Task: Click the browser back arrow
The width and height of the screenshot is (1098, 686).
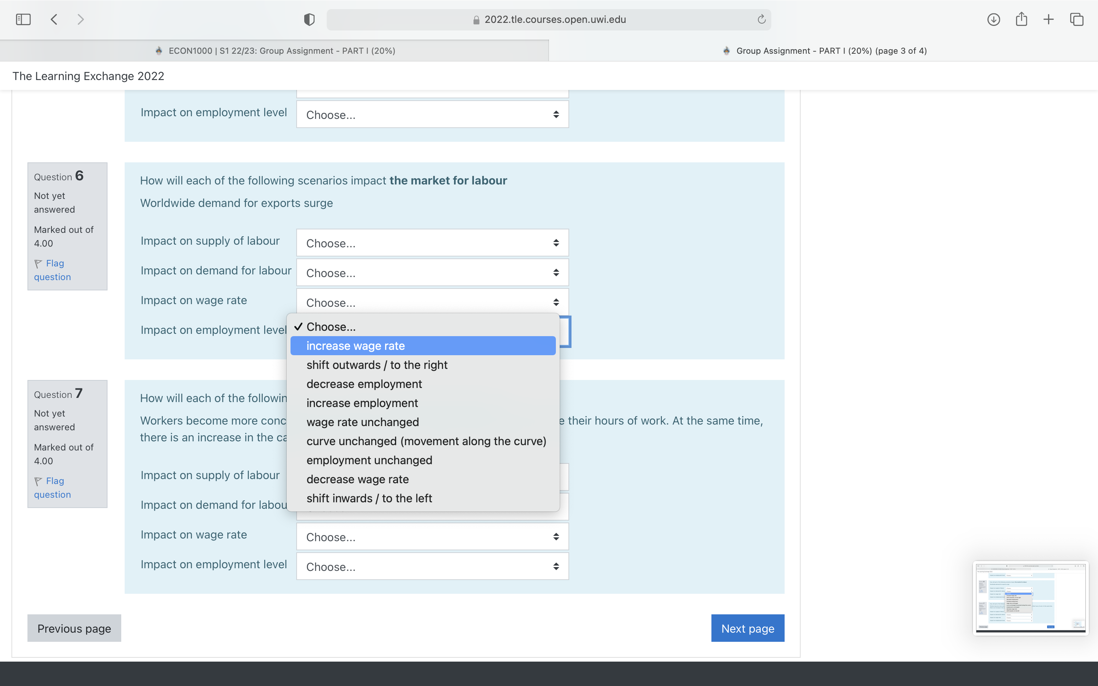Action: (x=54, y=19)
